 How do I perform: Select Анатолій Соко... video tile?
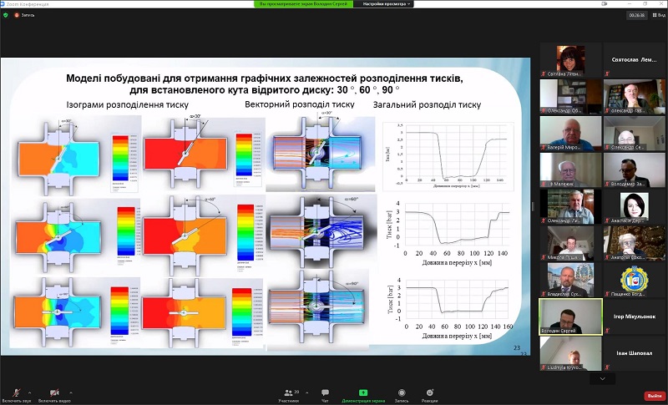coord(635,243)
